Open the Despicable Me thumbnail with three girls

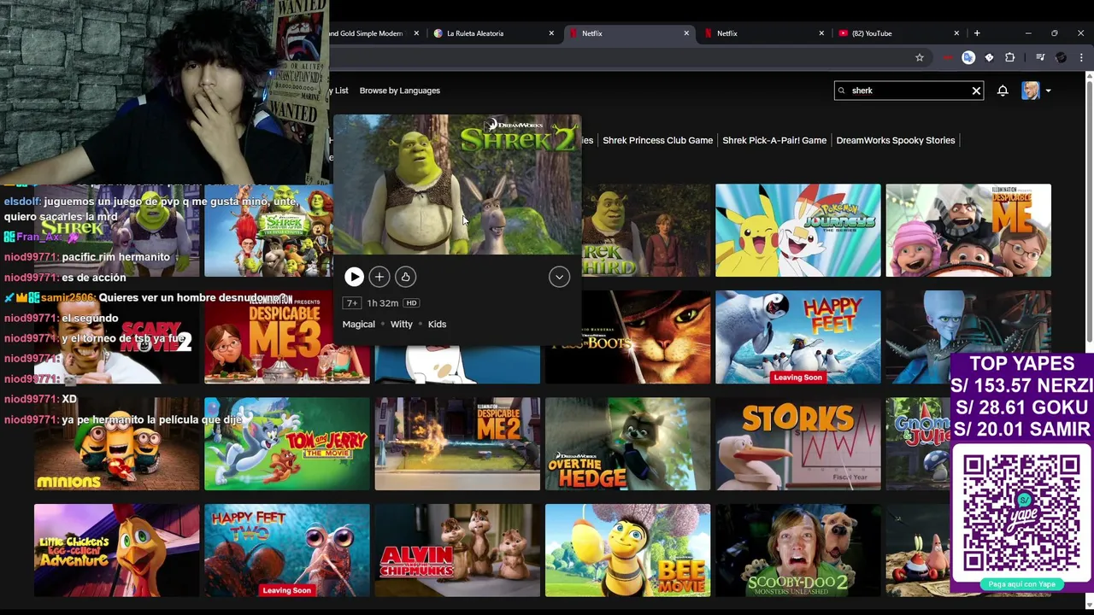968,231
